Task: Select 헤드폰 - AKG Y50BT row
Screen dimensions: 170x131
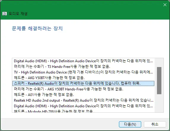Action: point(83,78)
